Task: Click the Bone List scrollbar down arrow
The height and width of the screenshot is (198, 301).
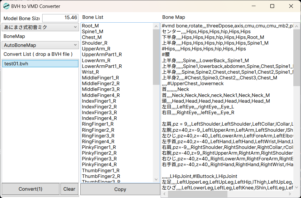Action: (x=156, y=180)
